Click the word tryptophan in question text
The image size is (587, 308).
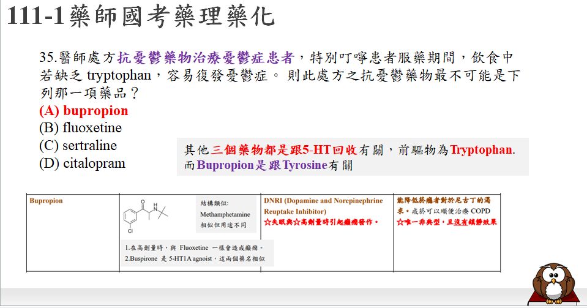click(x=116, y=76)
